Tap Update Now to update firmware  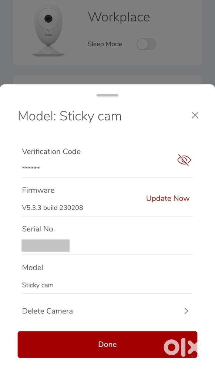pos(168,198)
